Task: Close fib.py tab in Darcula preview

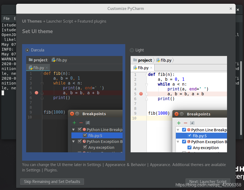Action: tap(47, 68)
